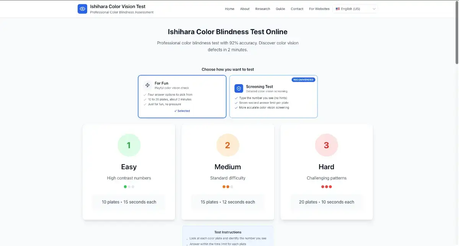Click 'Professional Color Blindness Assessment' subtitle
The height and width of the screenshot is (246, 459).
(x=122, y=12)
